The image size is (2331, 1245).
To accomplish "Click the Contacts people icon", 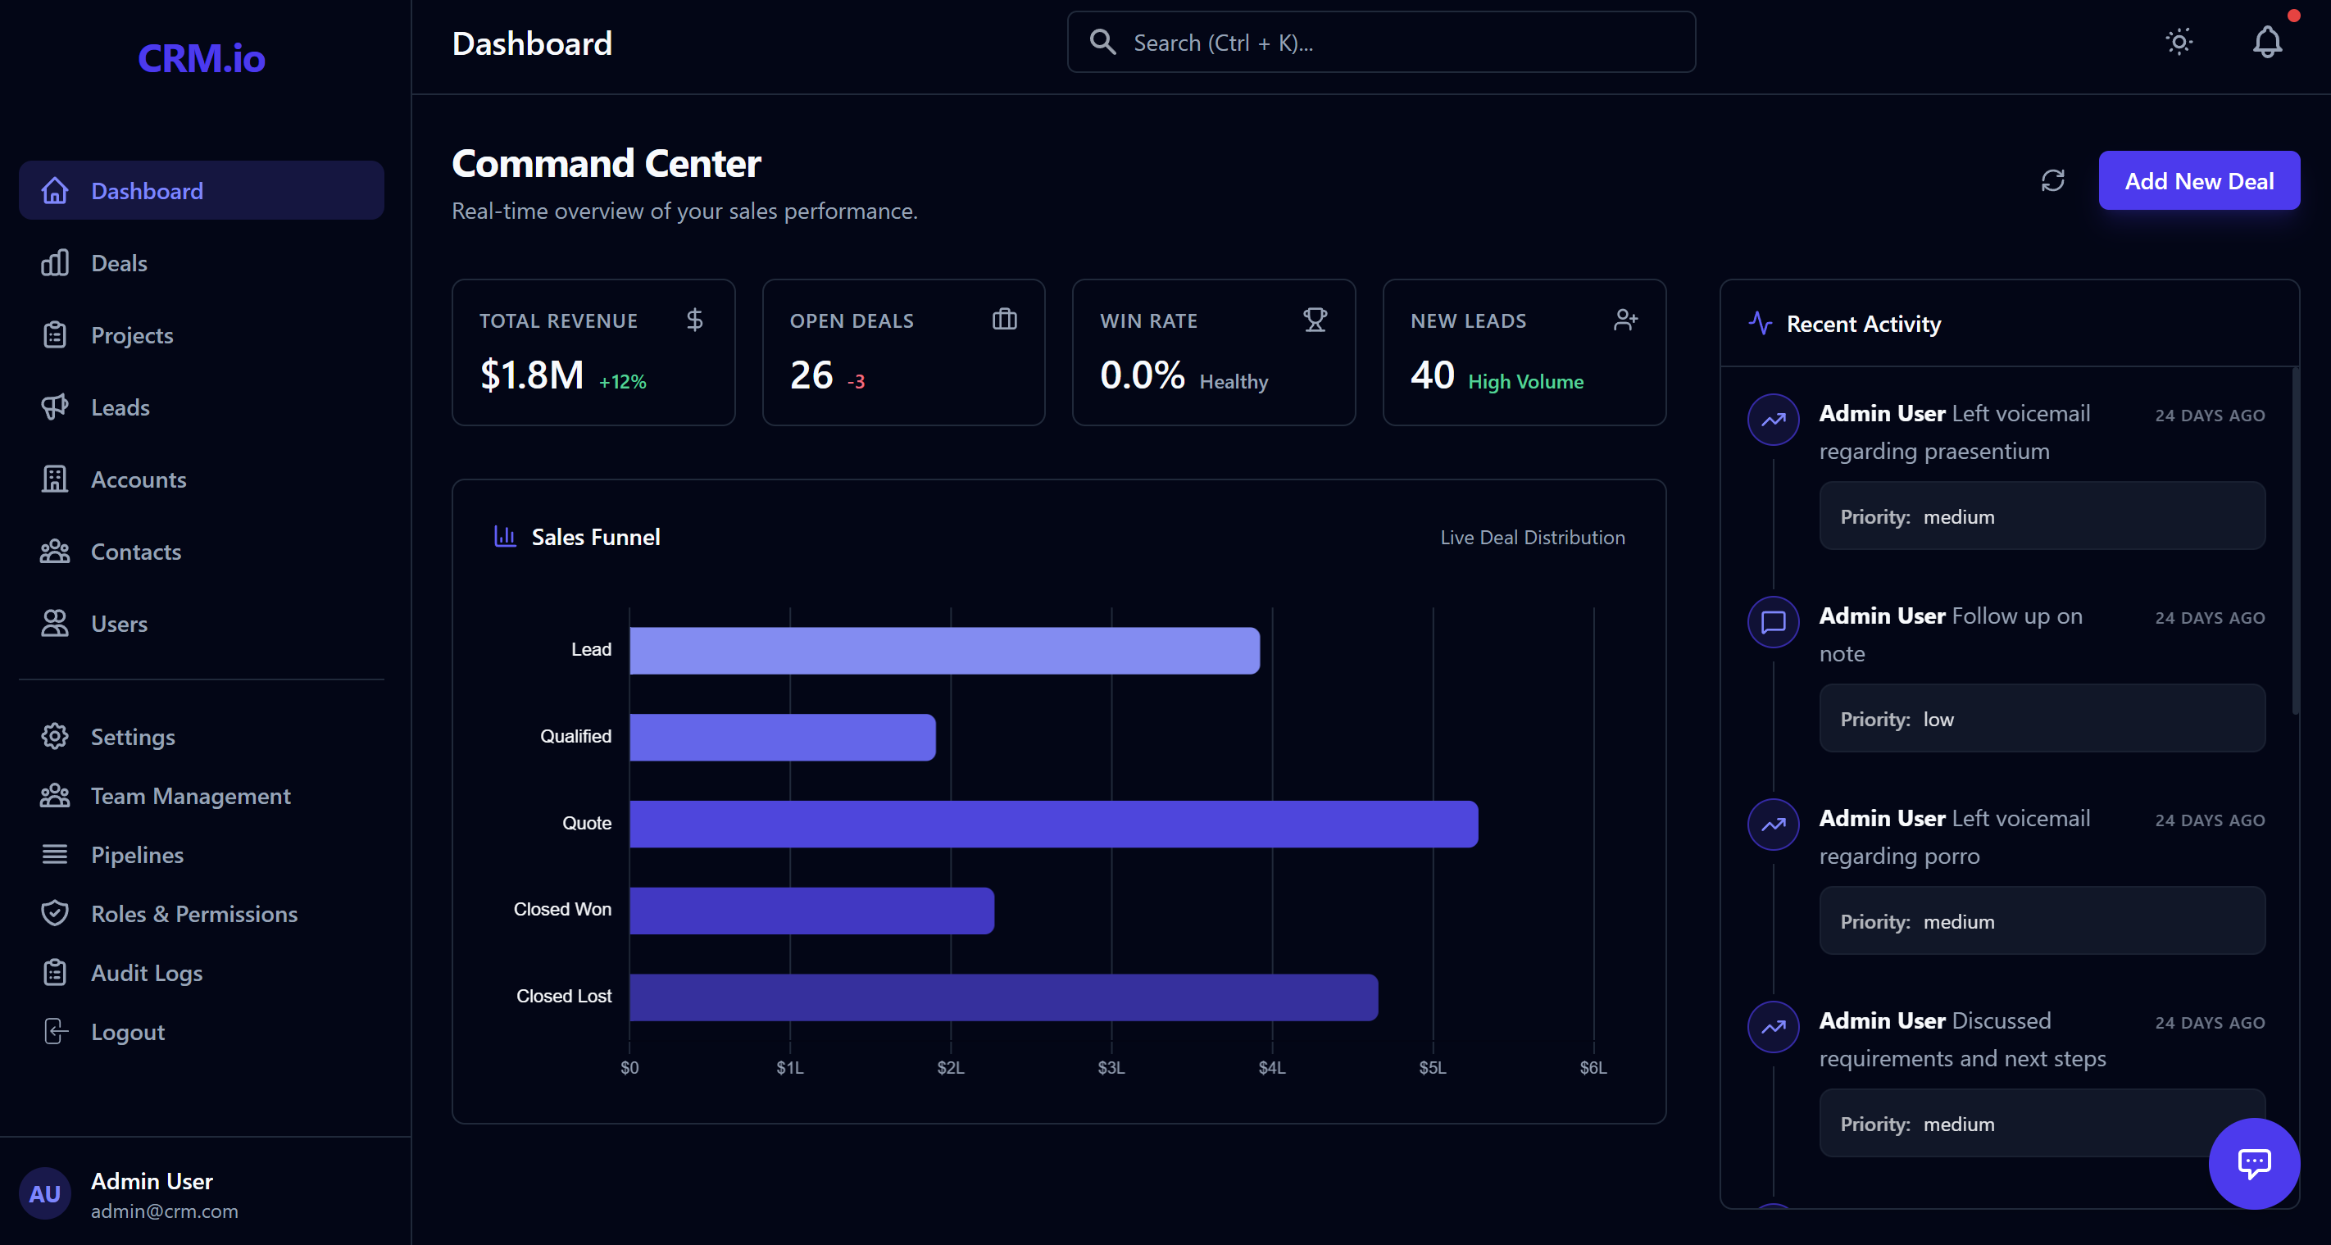I will pyautogui.click(x=54, y=552).
